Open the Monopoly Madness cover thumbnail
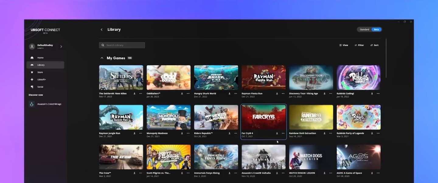 click(169, 117)
